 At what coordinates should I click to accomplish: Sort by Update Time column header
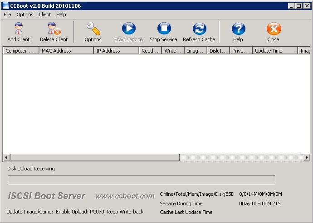[x=275, y=51]
